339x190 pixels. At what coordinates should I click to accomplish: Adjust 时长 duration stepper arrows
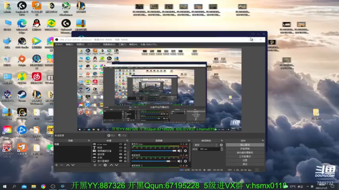click(222, 149)
